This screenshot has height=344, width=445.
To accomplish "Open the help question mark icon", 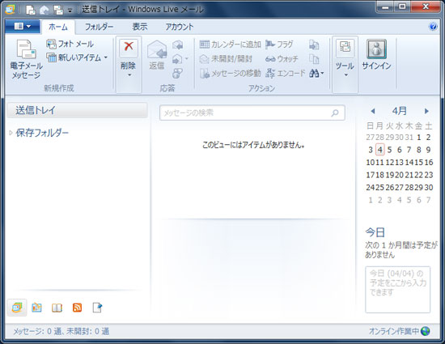I will click(433, 27).
